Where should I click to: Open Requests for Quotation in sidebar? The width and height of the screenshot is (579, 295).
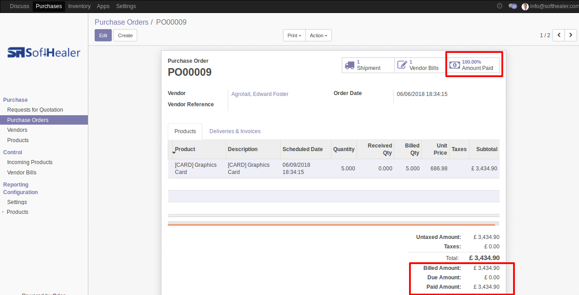[x=35, y=110]
